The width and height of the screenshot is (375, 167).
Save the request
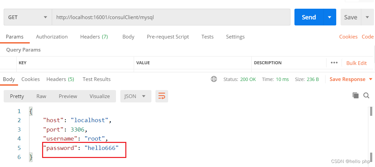[x=351, y=17]
